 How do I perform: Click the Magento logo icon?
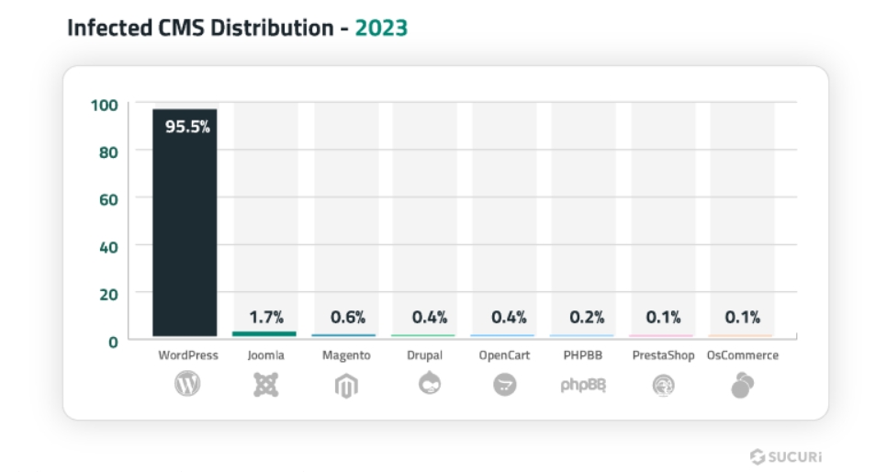(345, 387)
